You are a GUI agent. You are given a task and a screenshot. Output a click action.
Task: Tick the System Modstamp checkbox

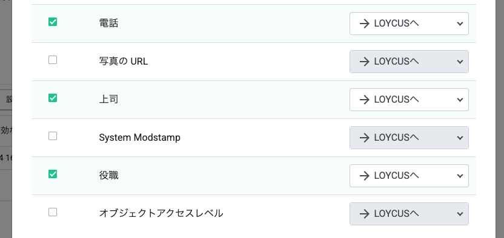click(x=53, y=136)
